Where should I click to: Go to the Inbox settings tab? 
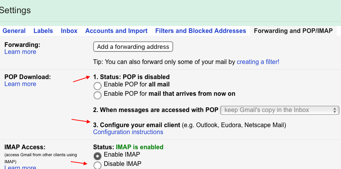(69, 31)
